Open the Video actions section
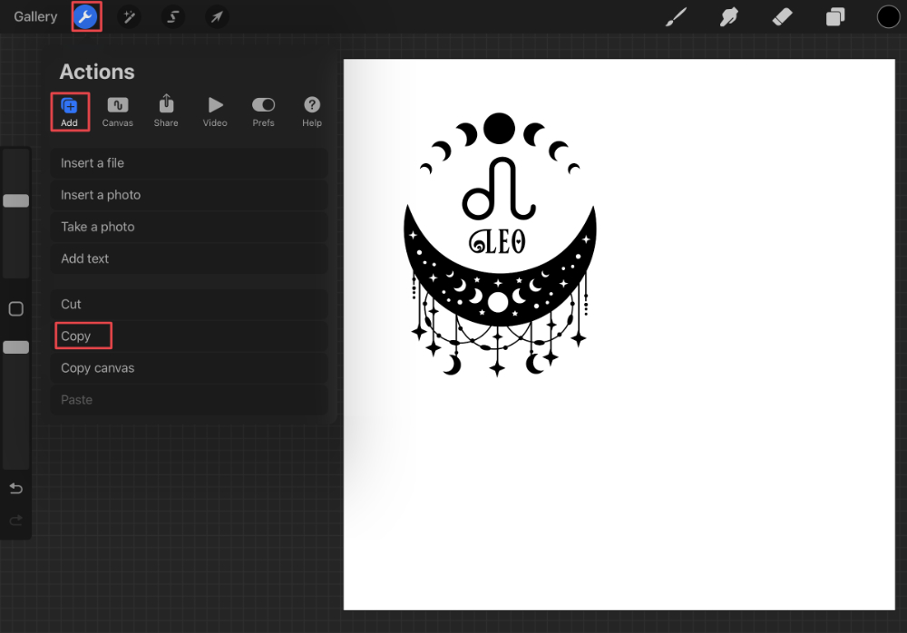Screen dimensions: 907x633 pyautogui.click(x=215, y=111)
